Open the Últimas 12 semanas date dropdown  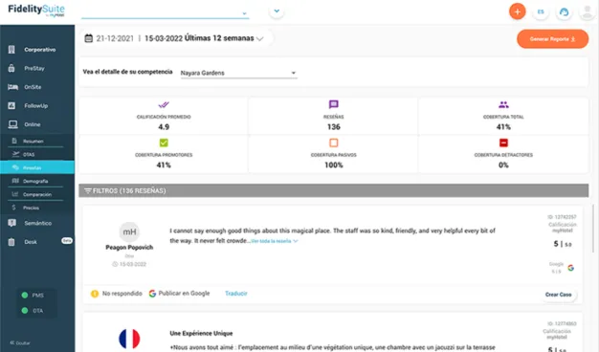[224, 38]
